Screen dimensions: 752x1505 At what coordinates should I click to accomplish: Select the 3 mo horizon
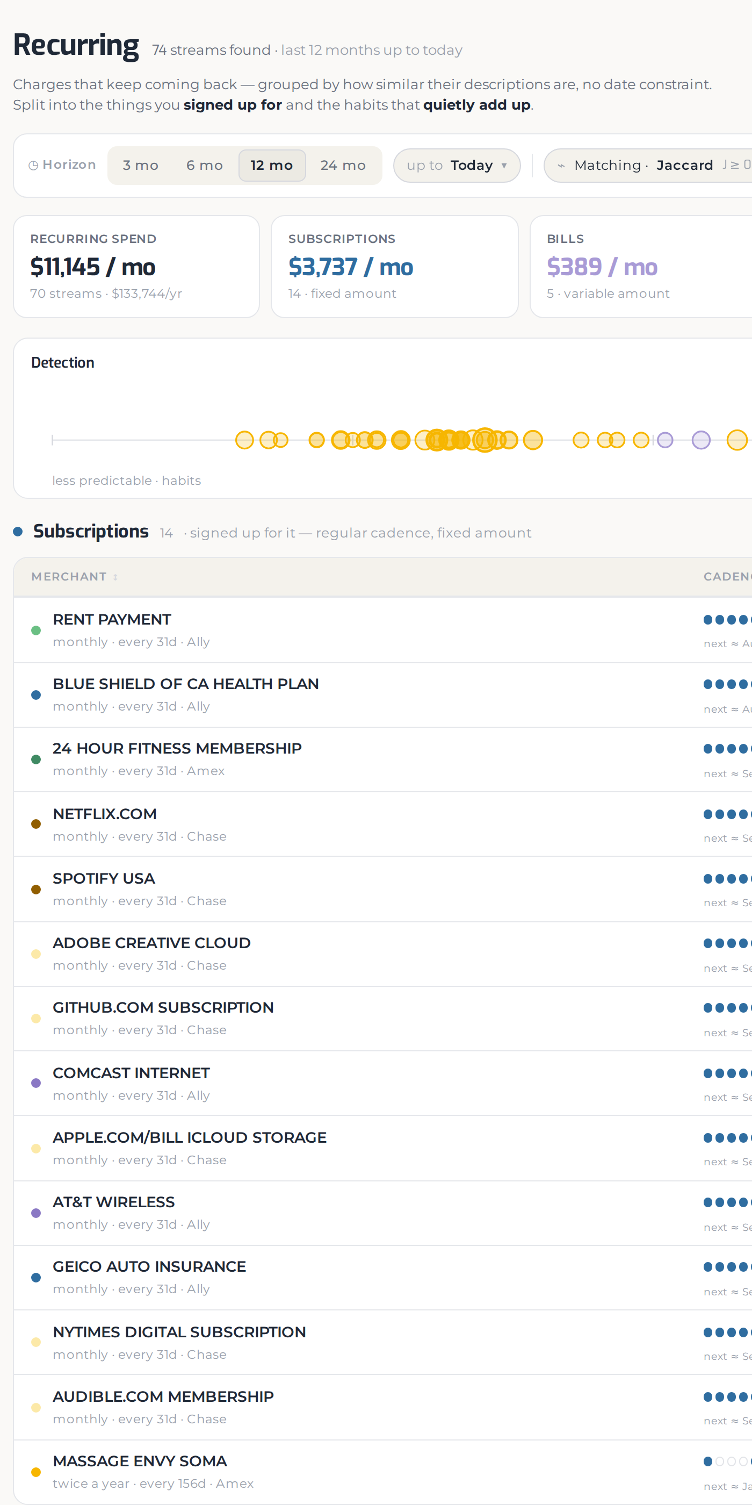[140, 166]
